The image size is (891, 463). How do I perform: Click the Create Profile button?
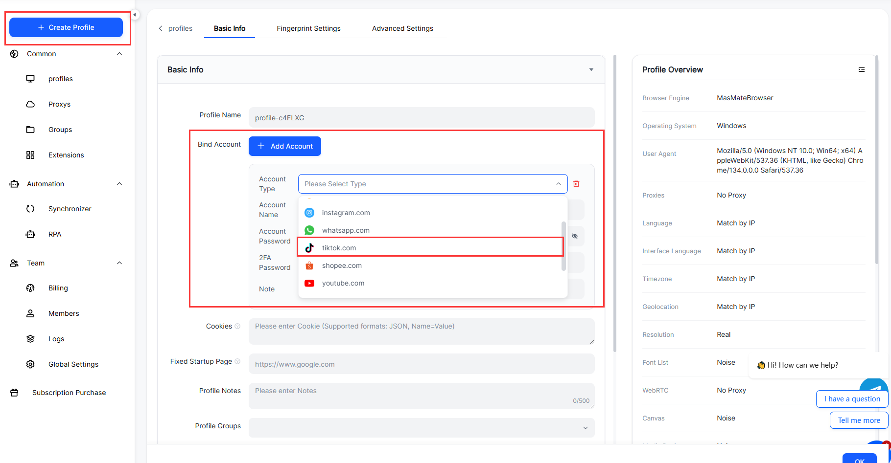pos(66,27)
